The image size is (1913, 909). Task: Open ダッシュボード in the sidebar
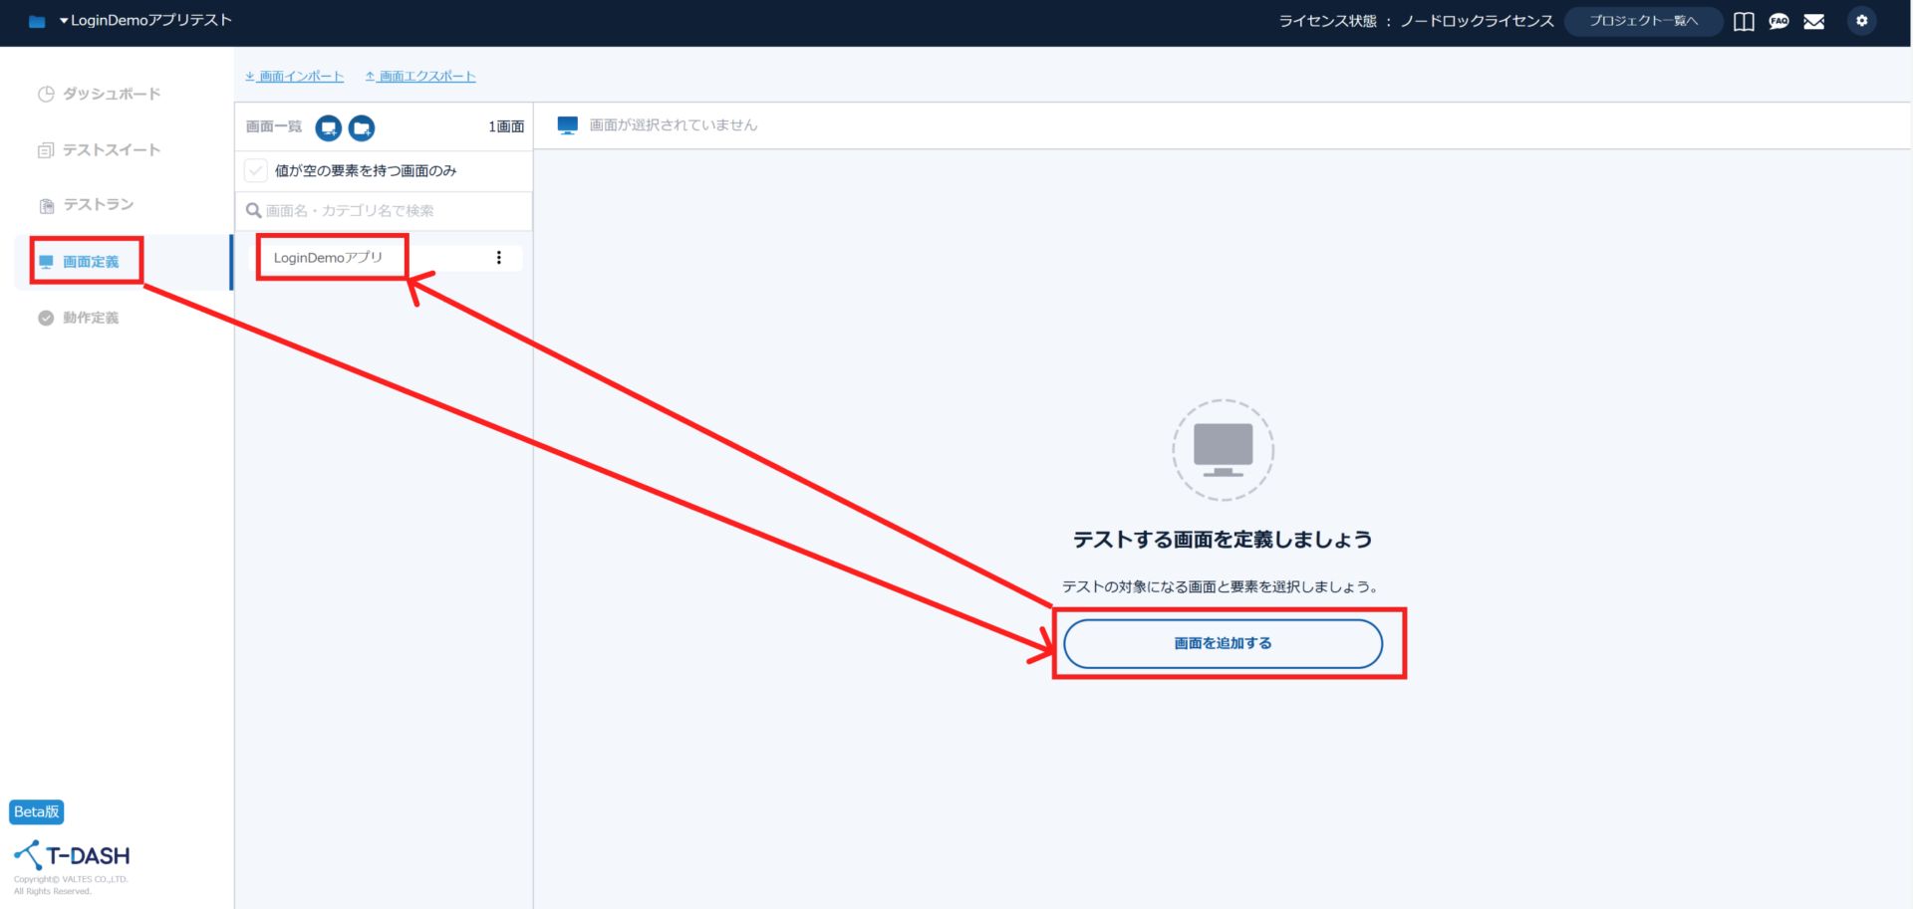(111, 94)
